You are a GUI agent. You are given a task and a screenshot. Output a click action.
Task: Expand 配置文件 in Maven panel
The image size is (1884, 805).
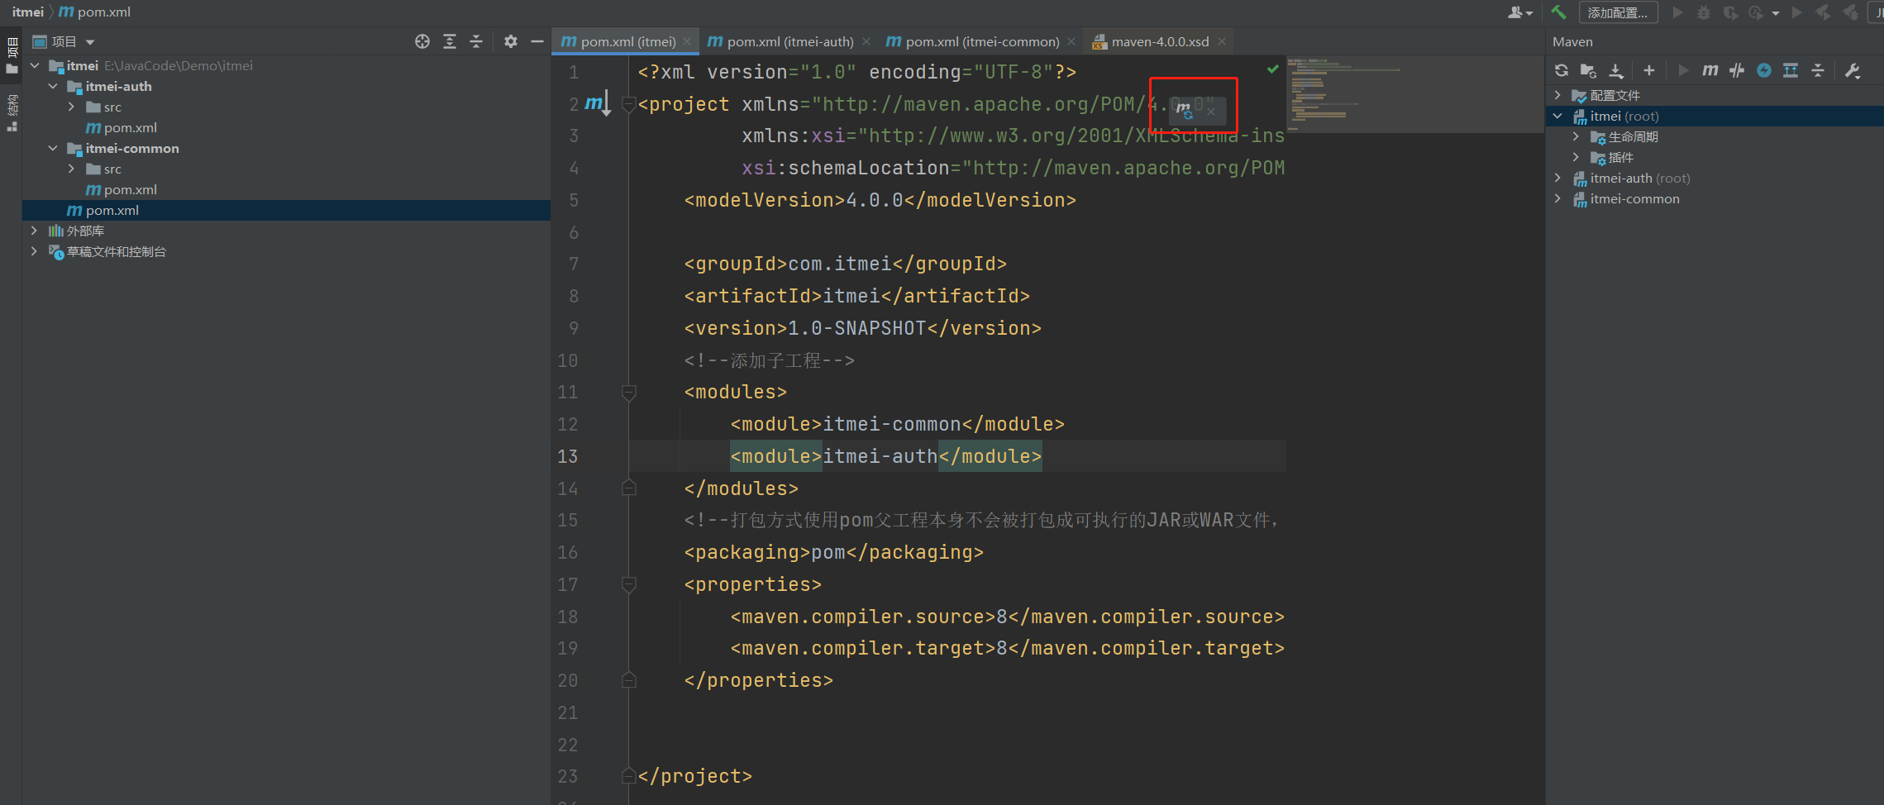click(x=1557, y=95)
